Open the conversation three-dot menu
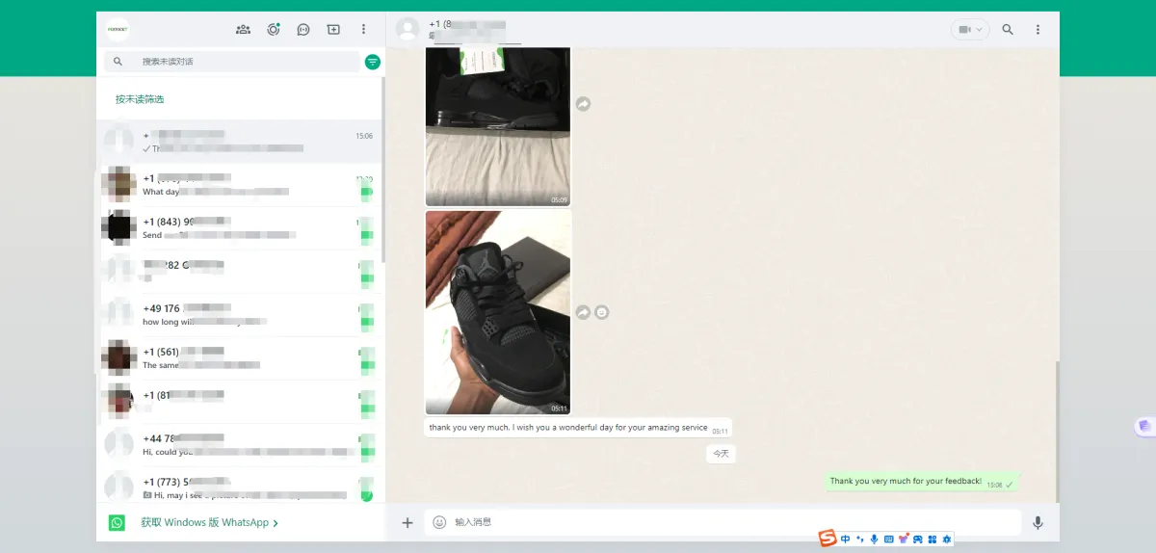This screenshot has height=553, width=1156. click(1038, 30)
